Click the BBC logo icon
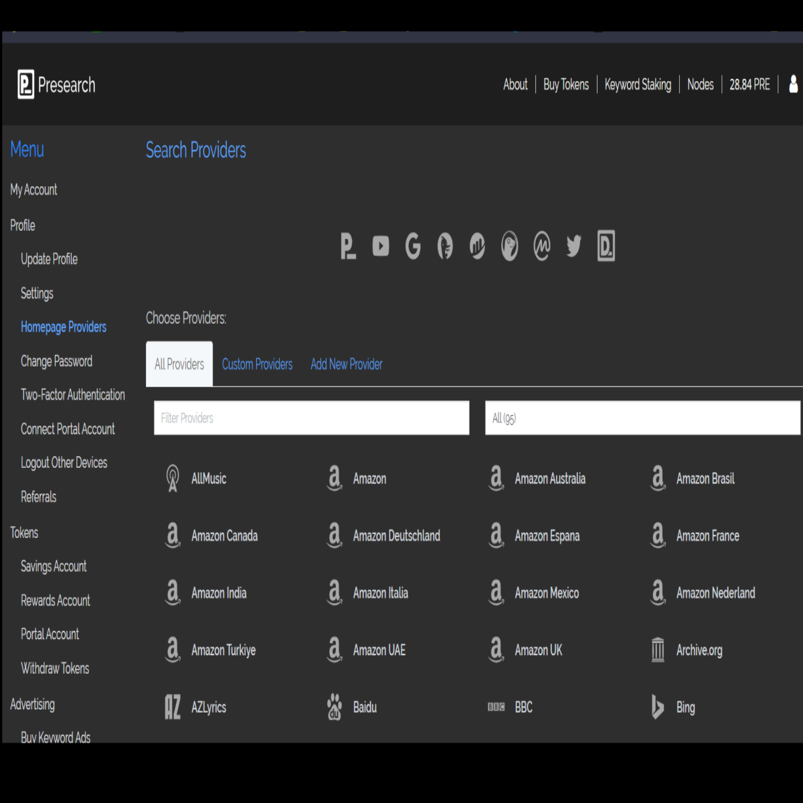Image resolution: width=803 pixels, height=803 pixels. coord(497,707)
